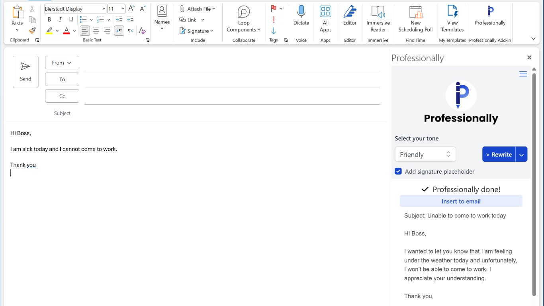This screenshot has width=544, height=306.
Task: Uncheck Add signature placeholder checkbox
Action: (x=398, y=171)
